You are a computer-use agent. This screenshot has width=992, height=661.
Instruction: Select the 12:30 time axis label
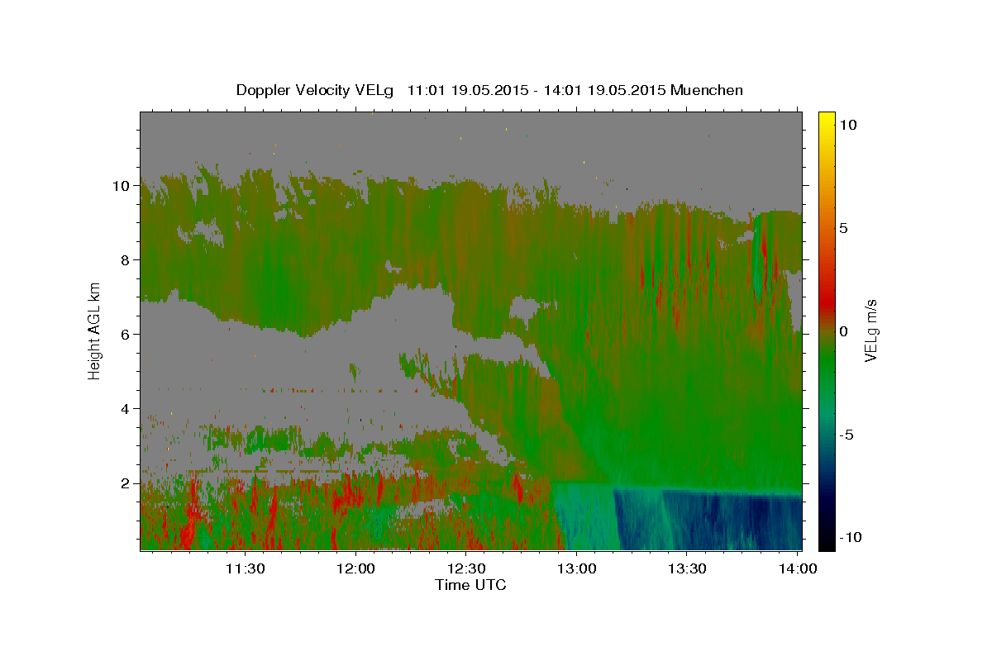(x=466, y=568)
